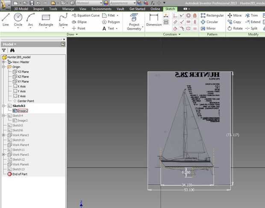The image size is (265, 208).
Task: Open the browser filter funnel icon
Action: click(4, 50)
